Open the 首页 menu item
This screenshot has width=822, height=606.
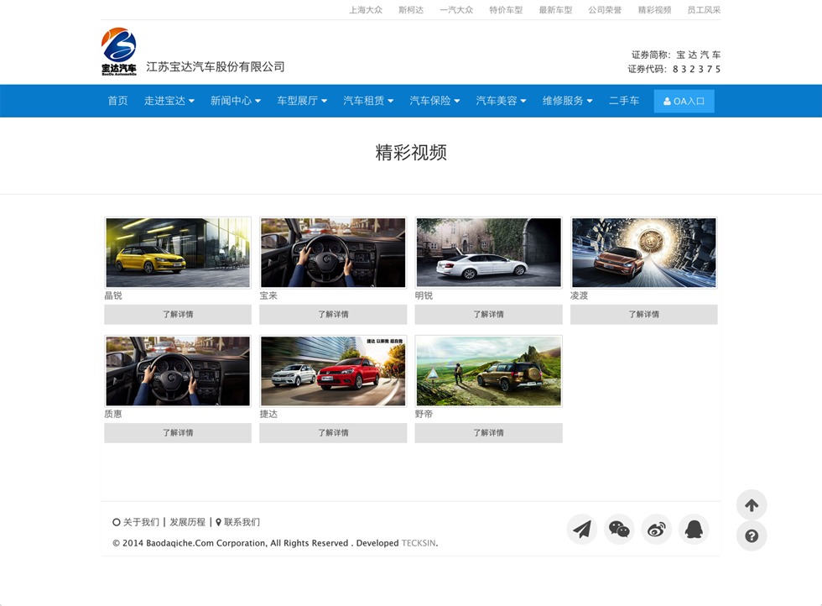tap(118, 101)
